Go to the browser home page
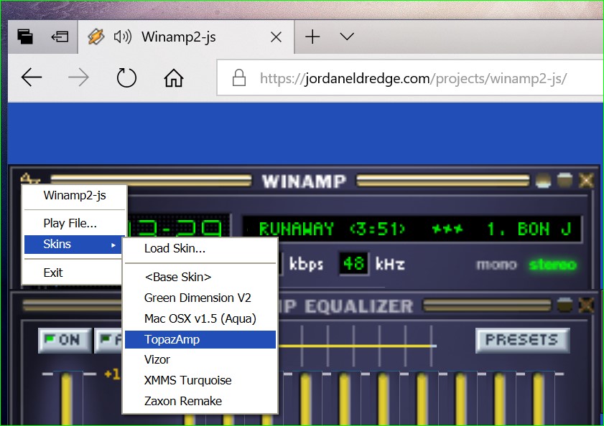This screenshot has width=604, height=426. point(174,78)
